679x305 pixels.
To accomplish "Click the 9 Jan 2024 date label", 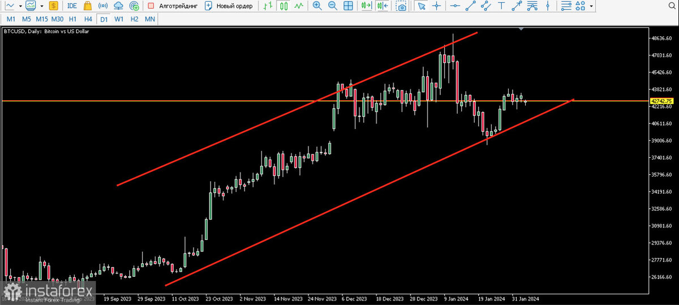I will [456, 299].
